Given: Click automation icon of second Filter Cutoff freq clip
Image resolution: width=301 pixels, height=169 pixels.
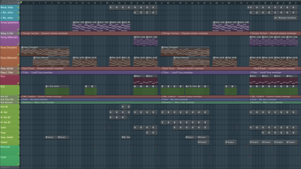Looking at the screenshot, I should [x=162, y=72].
